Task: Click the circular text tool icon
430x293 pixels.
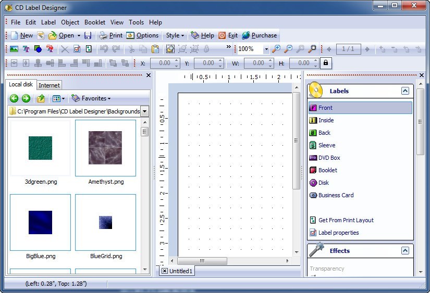Action: [x=50, y=49]
